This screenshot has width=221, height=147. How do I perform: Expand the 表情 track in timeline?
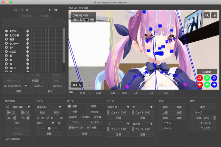coord(6,40)
